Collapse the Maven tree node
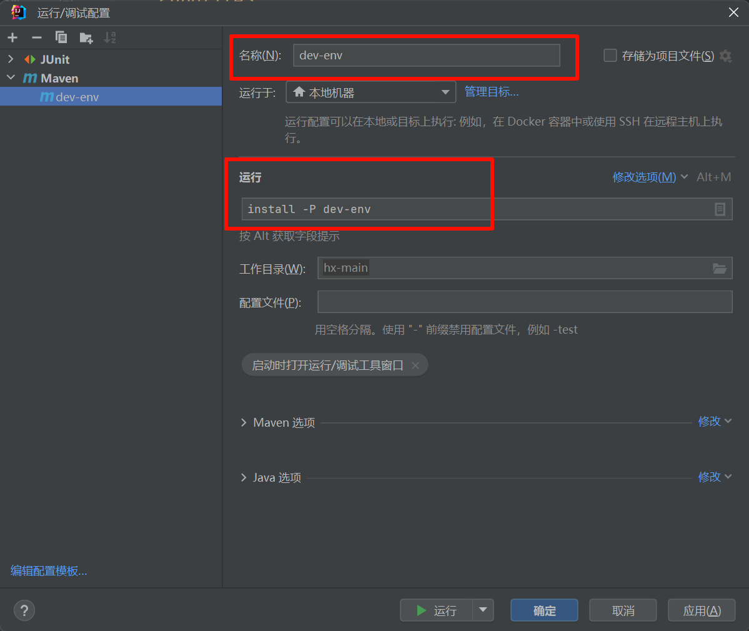 click(x=11, y=77)
